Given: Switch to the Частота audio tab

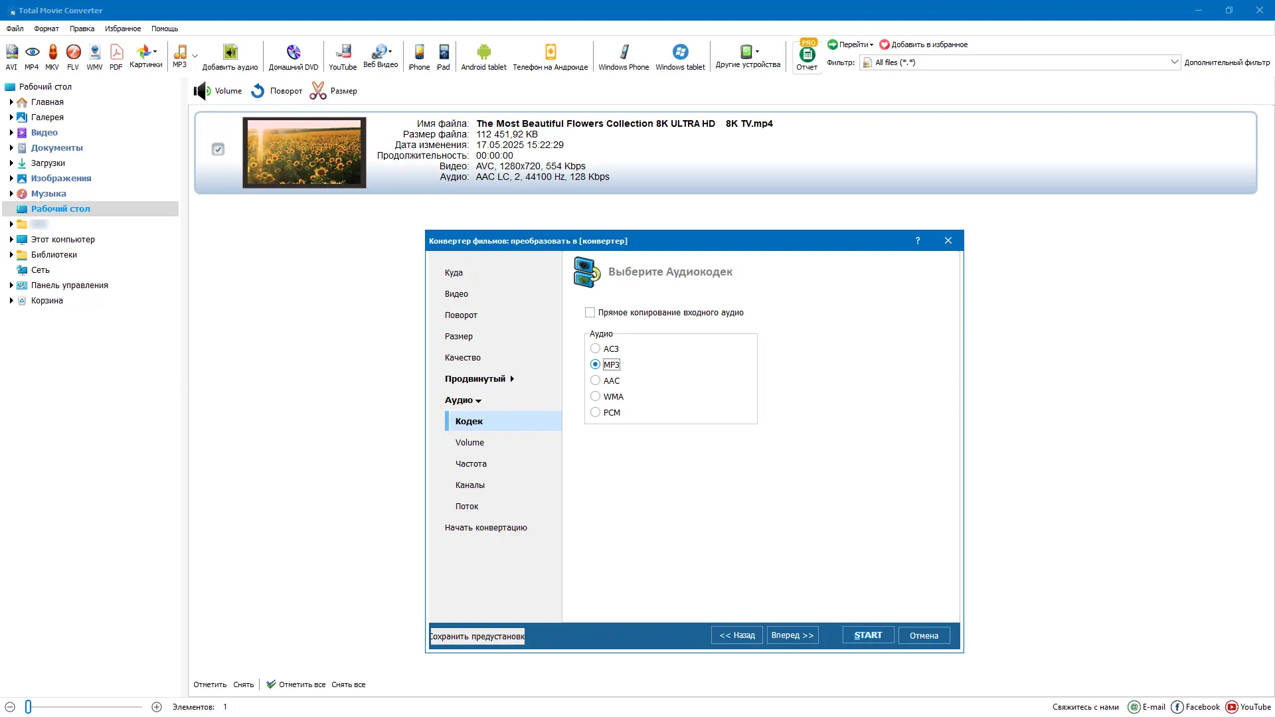Looking at the screenshot, I should tap(471, 464).
